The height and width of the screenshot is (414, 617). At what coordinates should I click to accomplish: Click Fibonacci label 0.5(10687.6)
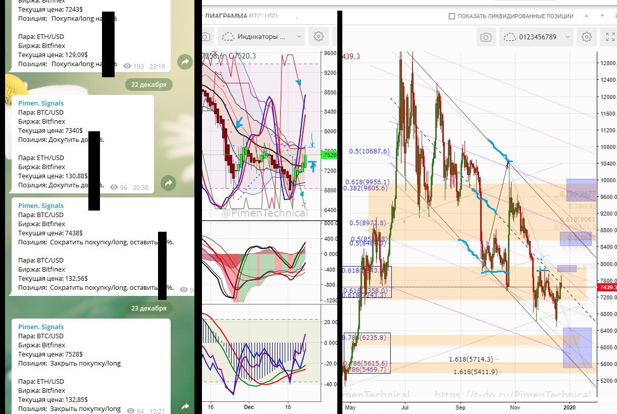coord(370,151)
